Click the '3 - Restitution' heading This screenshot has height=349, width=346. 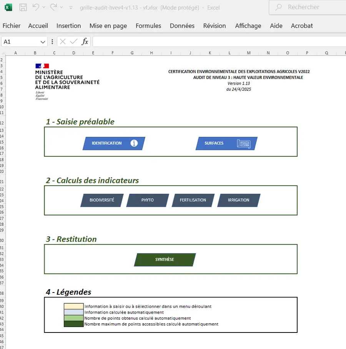click(x=71, y=239)
